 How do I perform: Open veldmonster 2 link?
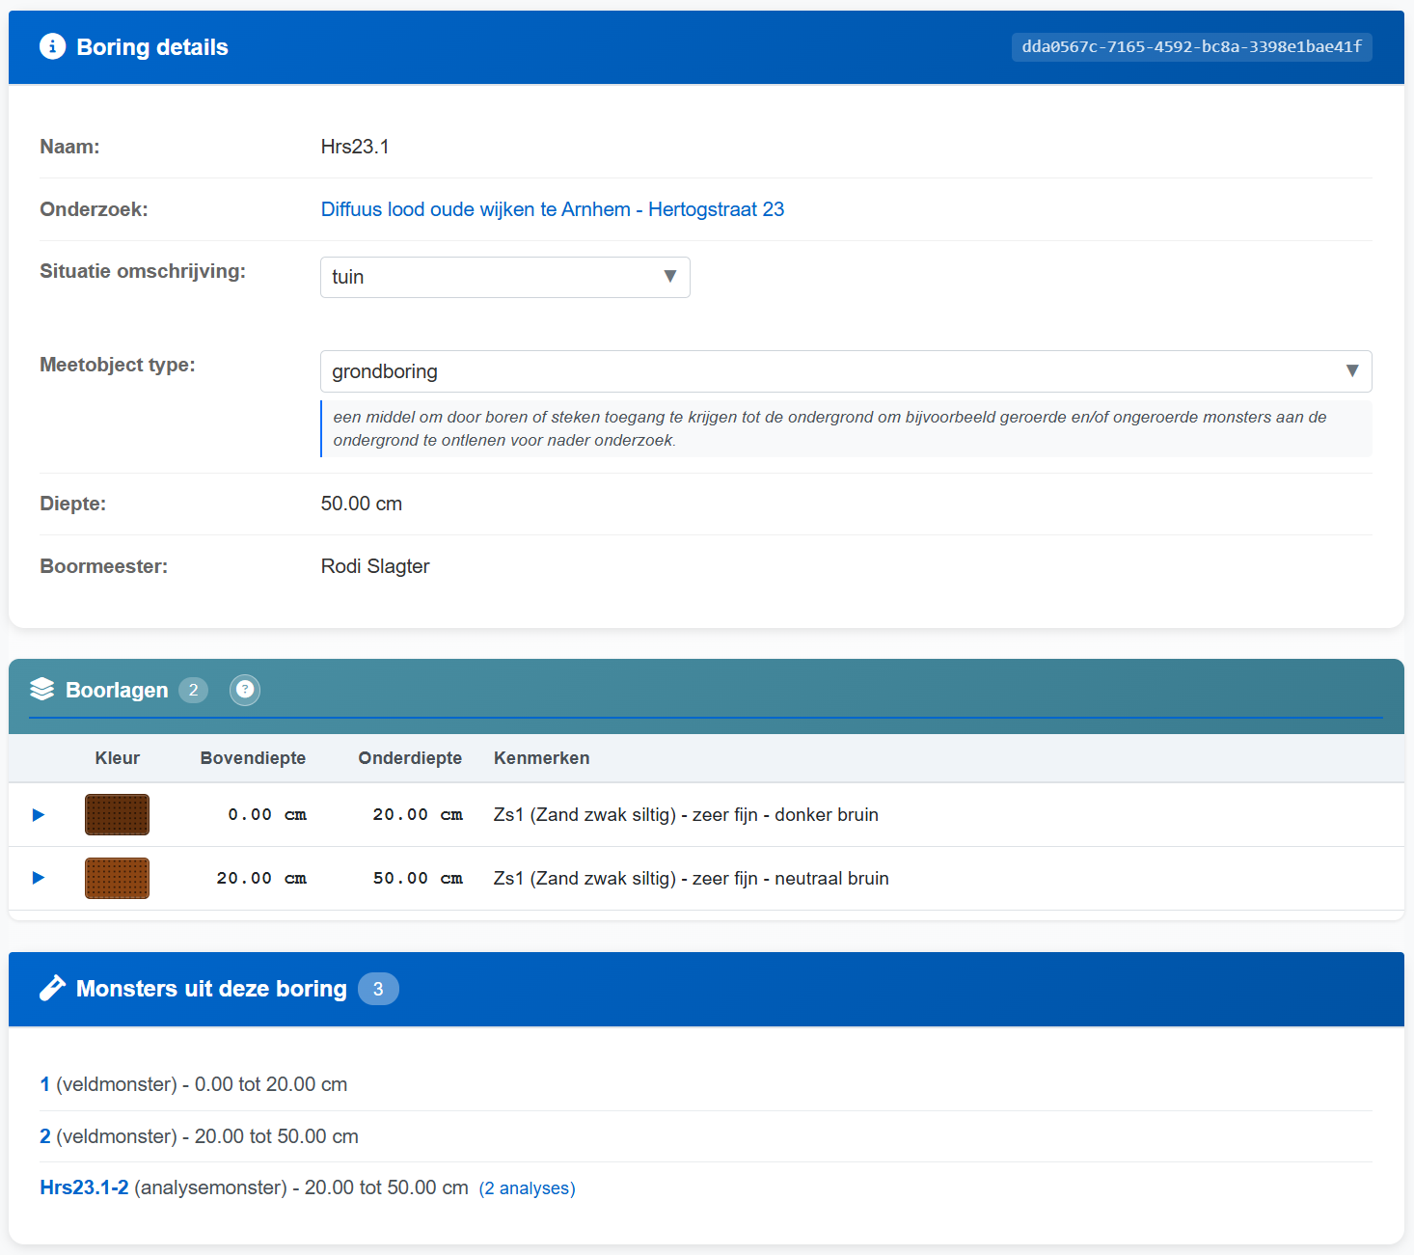(x=45, y=1136)
